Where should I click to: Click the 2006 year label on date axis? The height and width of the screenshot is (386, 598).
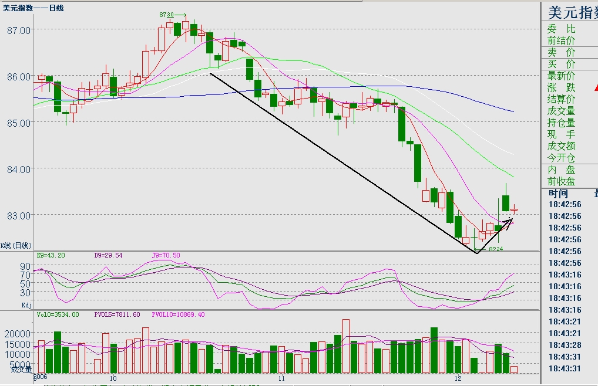coord(41,377)
